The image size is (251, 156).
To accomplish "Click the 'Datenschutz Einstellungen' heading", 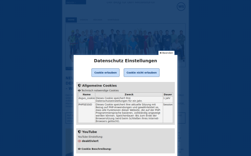I will click(x=125, y=61).
